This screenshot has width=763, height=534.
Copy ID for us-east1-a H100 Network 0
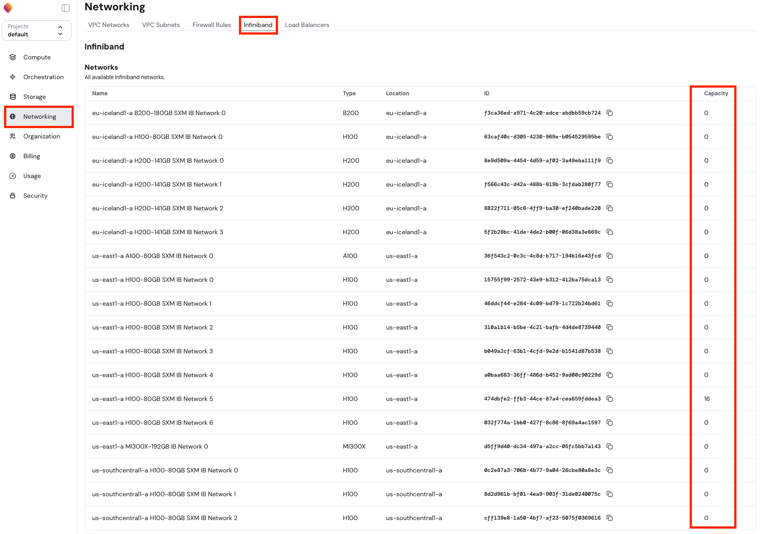point(610,280)
